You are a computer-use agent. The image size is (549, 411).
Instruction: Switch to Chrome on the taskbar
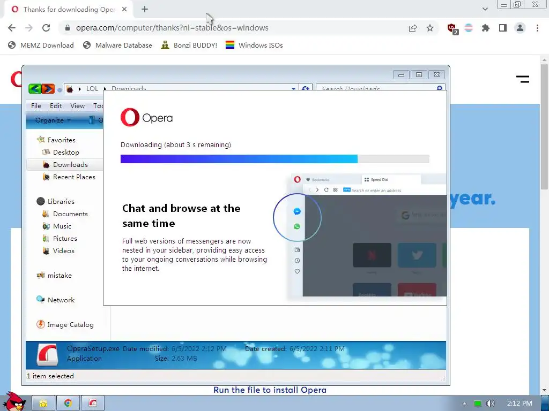(x=68, y=404)
